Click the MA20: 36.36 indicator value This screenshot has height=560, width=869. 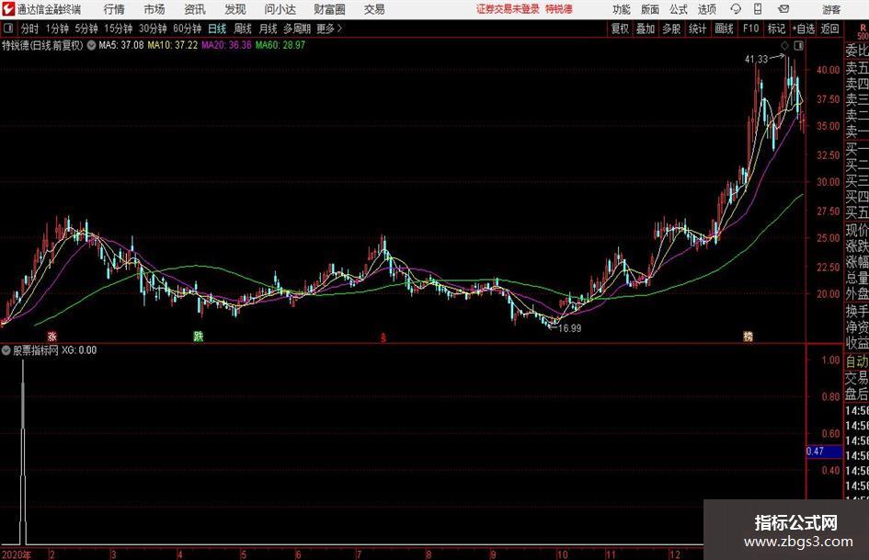(x=226, y=45)
